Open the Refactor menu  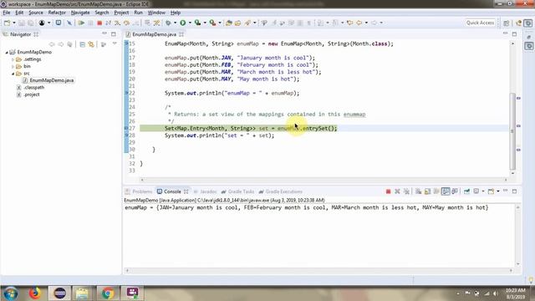pos(57,13)
